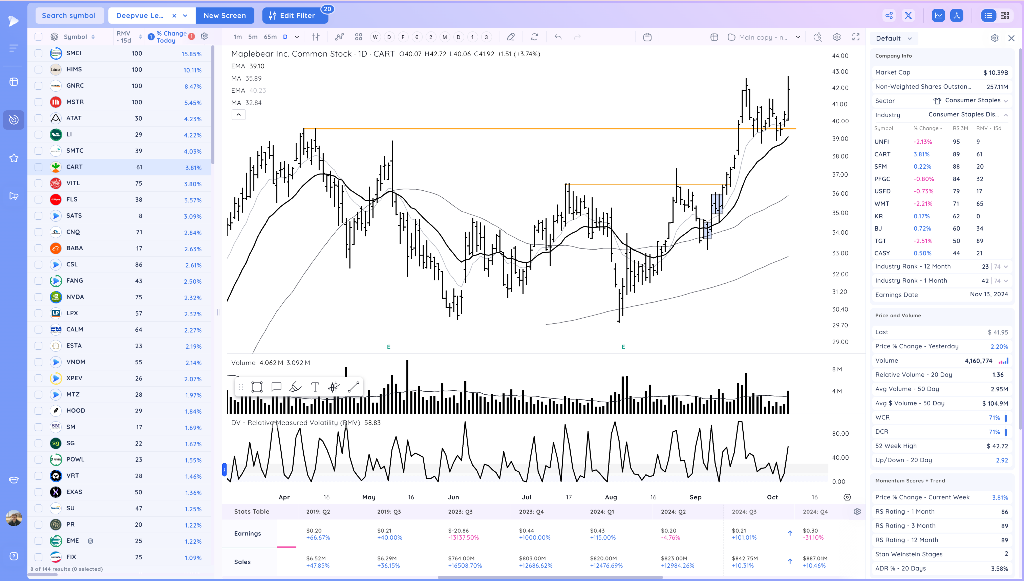
Task: Click the New Screen button
Action: [225, 16]
